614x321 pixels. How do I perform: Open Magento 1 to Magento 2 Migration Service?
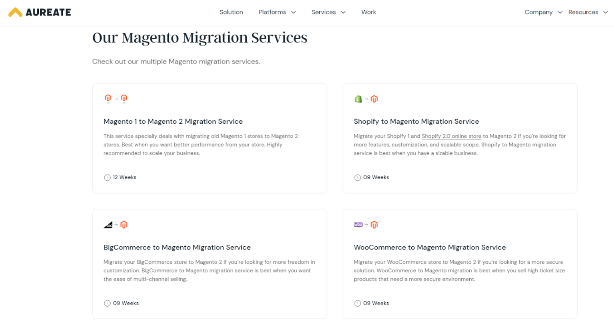(x=173, y=121)
